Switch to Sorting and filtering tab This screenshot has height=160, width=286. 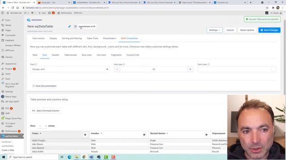(72, 39)
